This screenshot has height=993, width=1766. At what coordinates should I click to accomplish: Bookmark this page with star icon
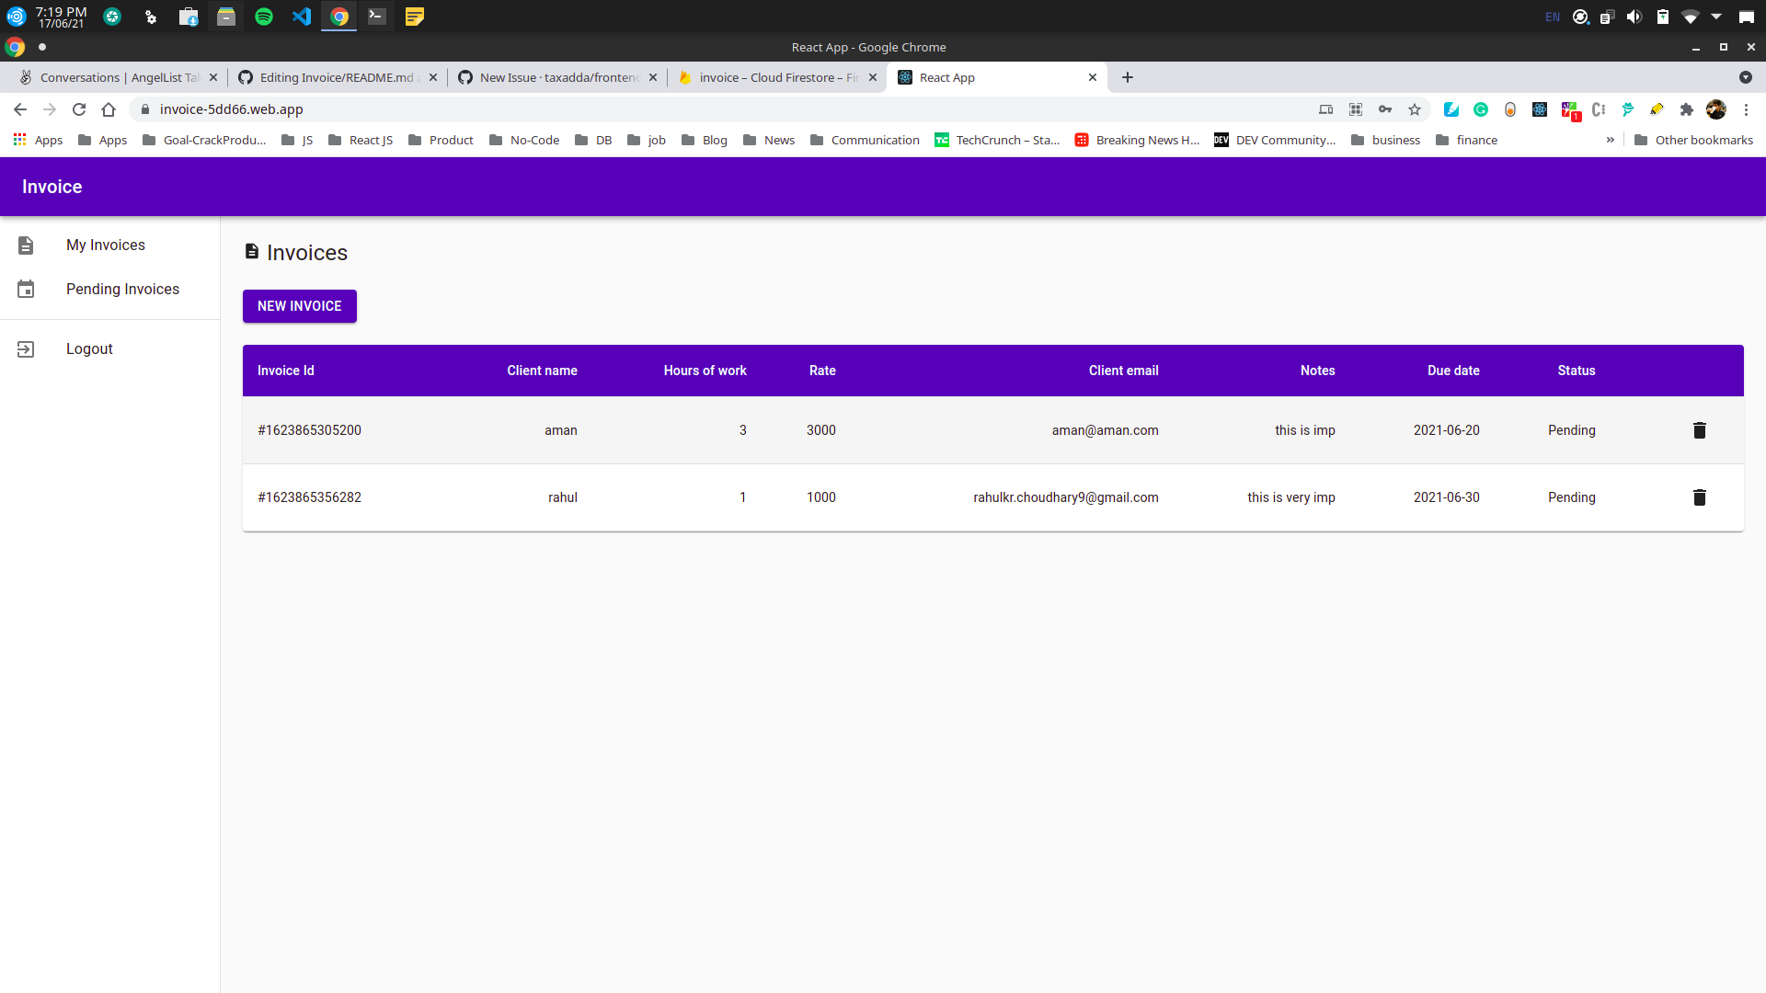pos(1415,109)
